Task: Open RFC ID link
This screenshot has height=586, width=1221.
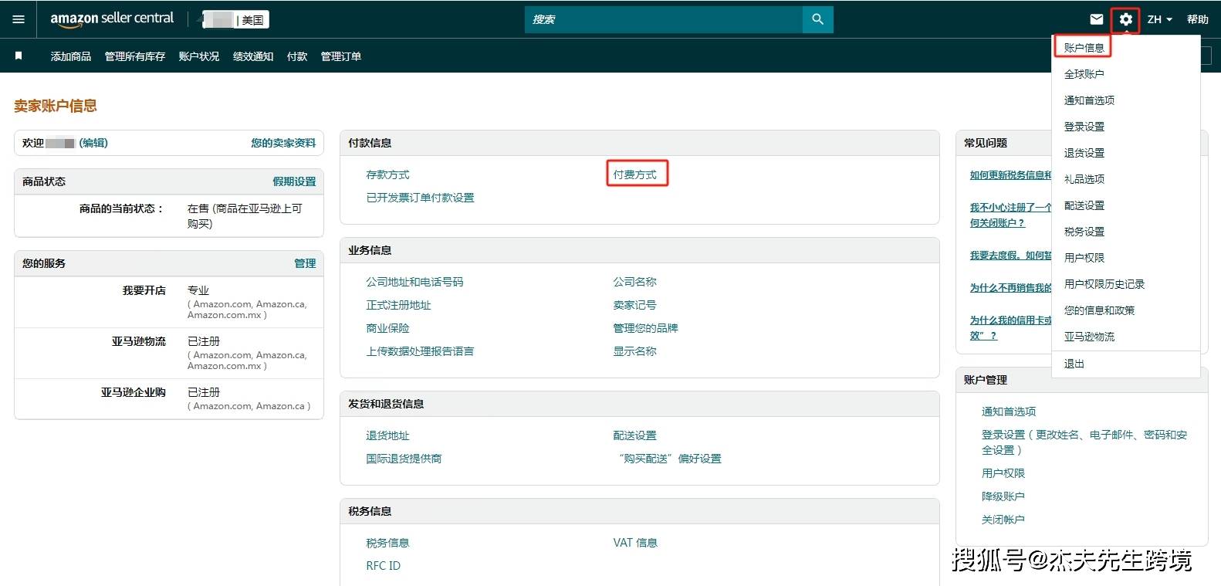Action: point(383,567)
